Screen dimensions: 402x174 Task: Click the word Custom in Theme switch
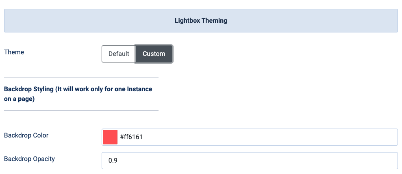154,54
